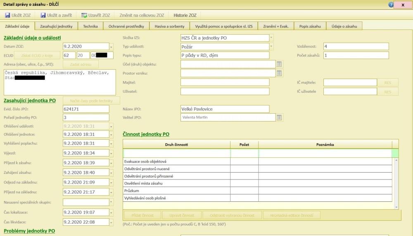This screenshot has height=236, width=413.
Task: Select the Průzkum activity row
Action: (x=257, y=191)
